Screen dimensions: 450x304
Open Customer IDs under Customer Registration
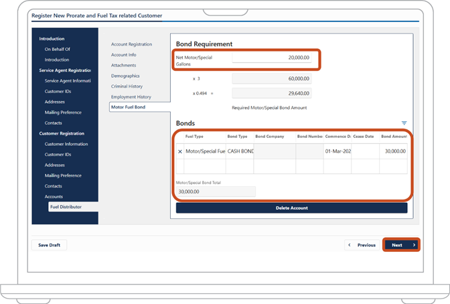tap(58, 155)
